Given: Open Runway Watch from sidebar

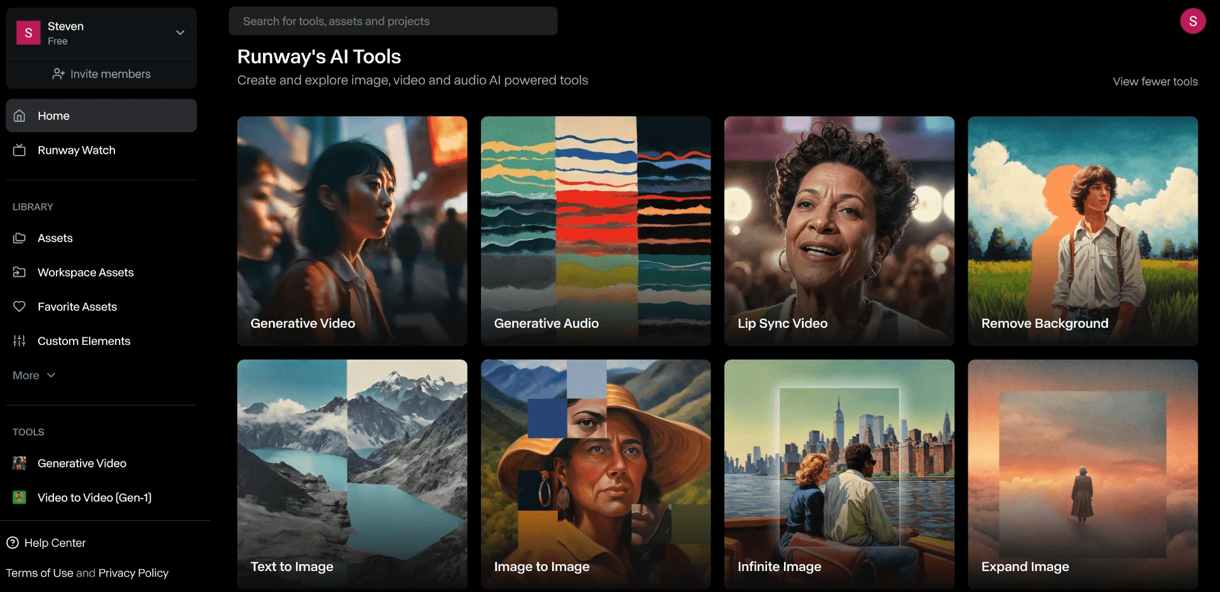Looking at the screenshot, I should pos(101,150).
